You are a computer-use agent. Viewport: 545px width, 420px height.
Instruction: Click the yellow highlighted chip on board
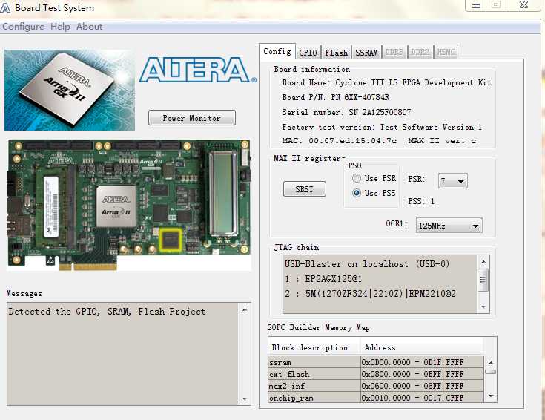coord(171,240)
